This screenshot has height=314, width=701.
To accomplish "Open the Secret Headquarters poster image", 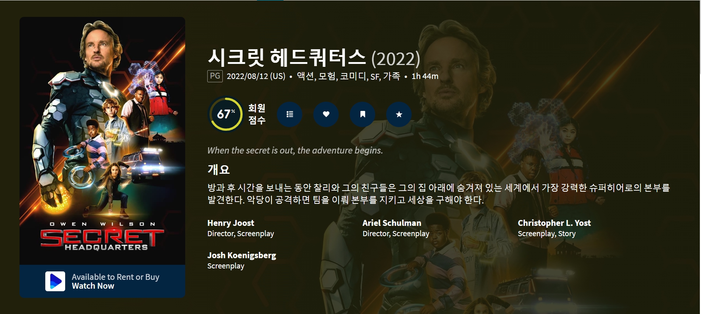I will point(102,141).
